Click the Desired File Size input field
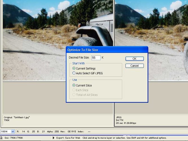Screen dimensions: 188x141 pyautogui.click(x=96, y=58)
